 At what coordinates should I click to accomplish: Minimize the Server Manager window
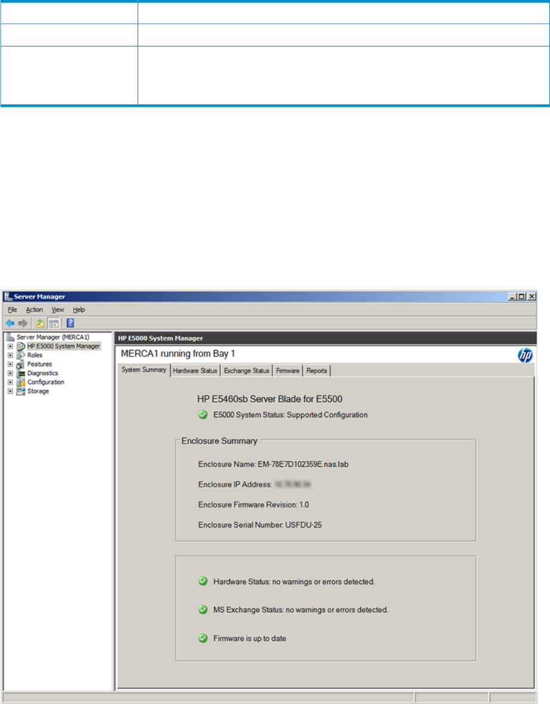(x=512, y=297)
